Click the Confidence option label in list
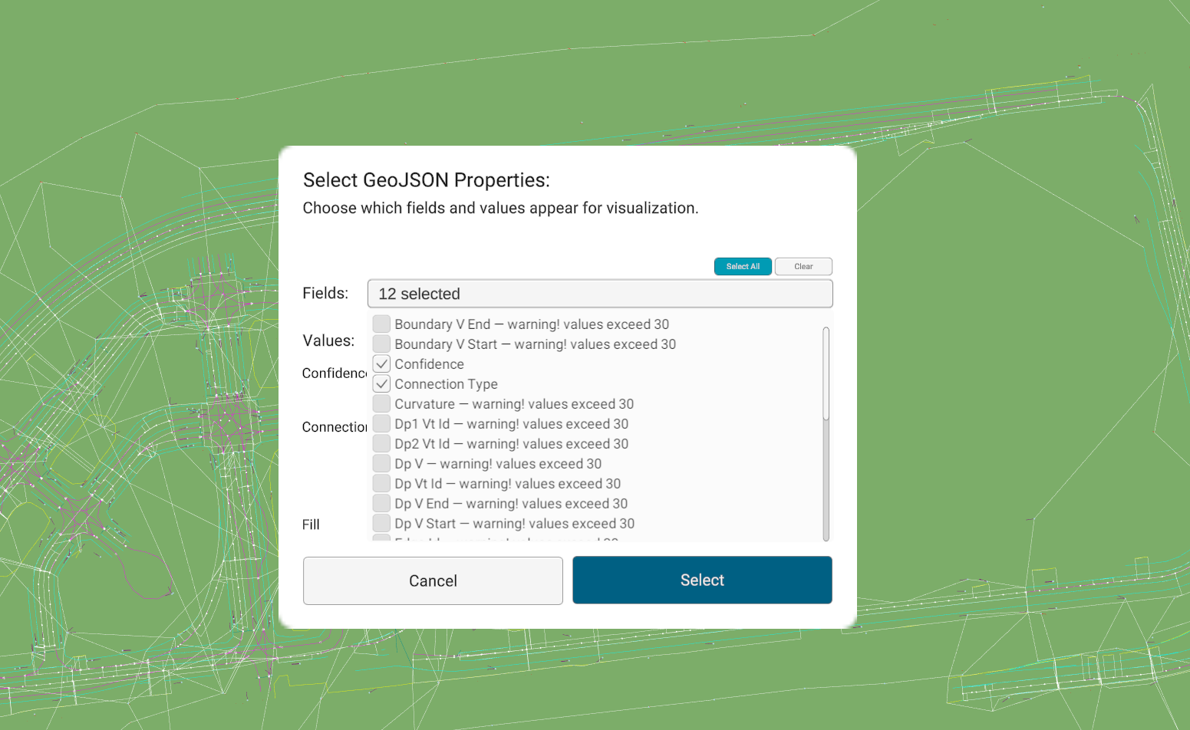 tap(429, 364)
